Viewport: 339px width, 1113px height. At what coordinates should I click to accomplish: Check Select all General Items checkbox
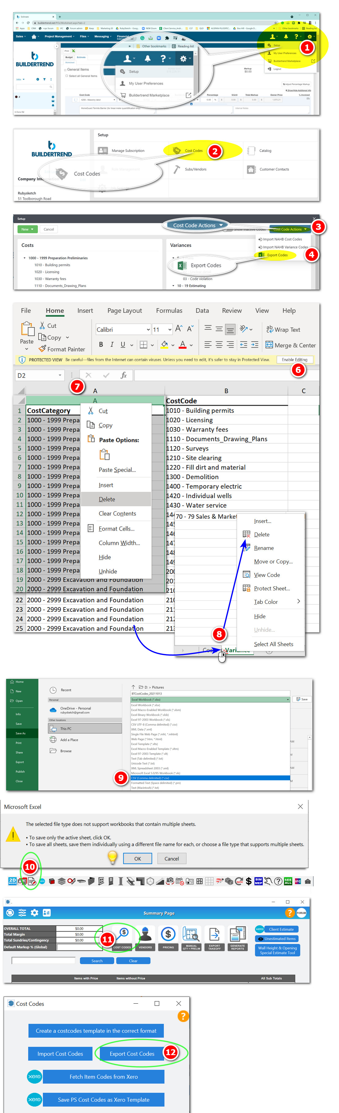point(66,76)
